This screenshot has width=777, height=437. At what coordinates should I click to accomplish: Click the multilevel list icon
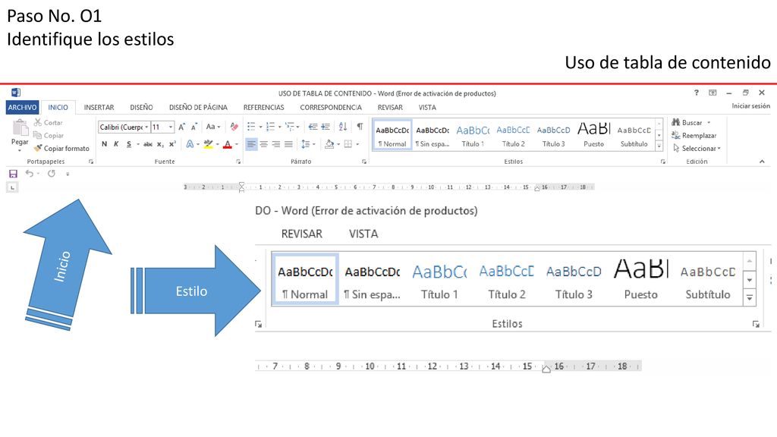290,127
